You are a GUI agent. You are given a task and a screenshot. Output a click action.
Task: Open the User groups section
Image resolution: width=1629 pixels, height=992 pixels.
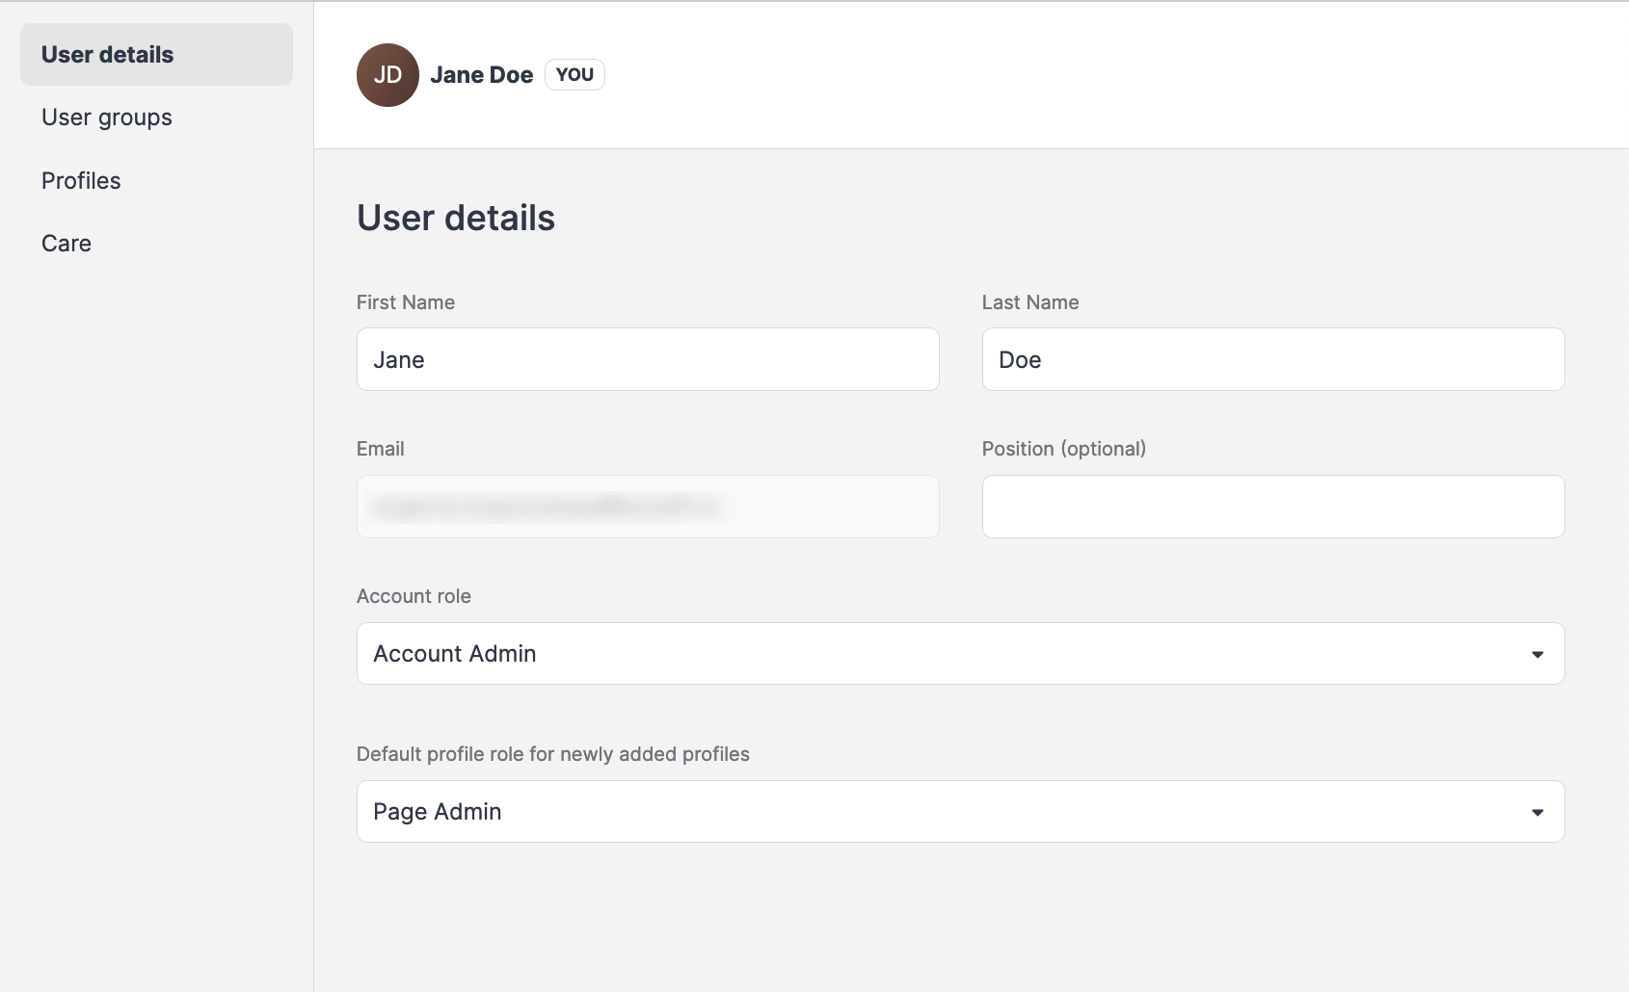pyautogui.click(x=107, y=117)
